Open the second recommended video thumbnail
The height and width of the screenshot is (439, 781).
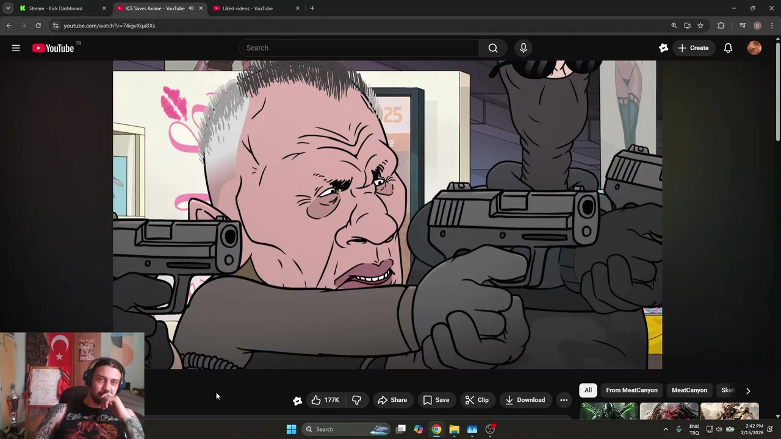point(669,411)
